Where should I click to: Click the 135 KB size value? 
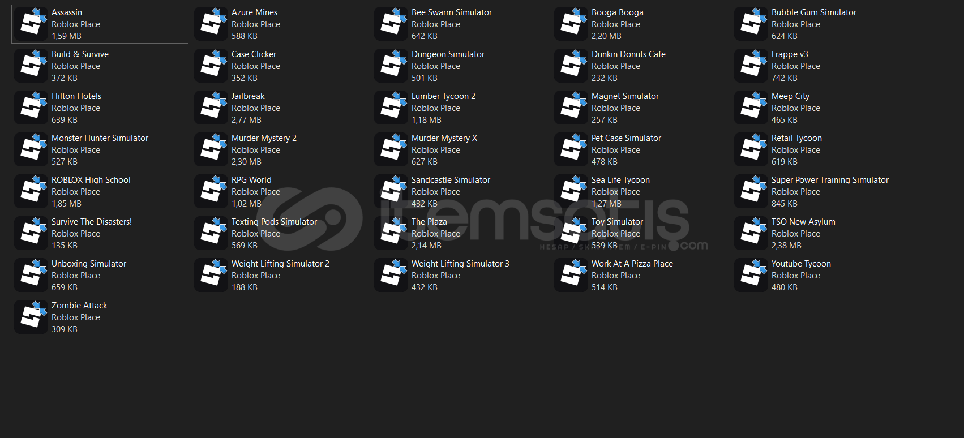click(65, 246)
